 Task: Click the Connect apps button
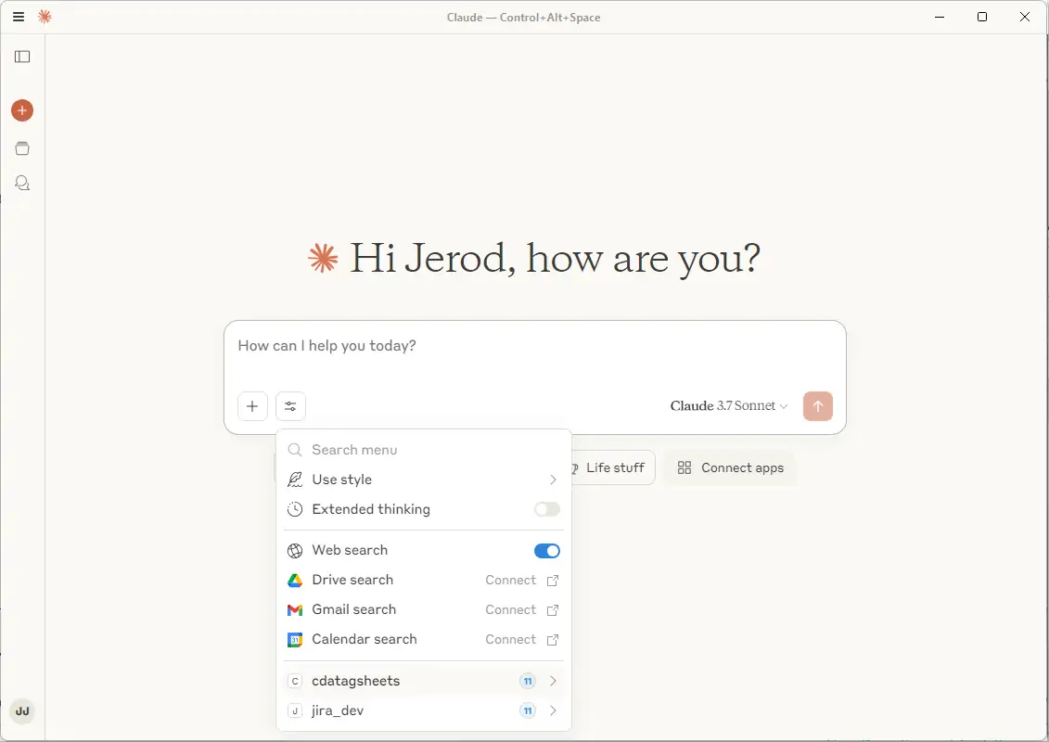point(730,467)
